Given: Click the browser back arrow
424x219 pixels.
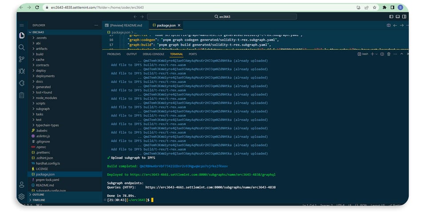Looking at the screenshot, I should click(21, 8).
